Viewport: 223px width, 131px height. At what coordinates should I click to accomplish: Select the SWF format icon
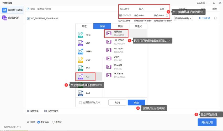coord(81,93)
